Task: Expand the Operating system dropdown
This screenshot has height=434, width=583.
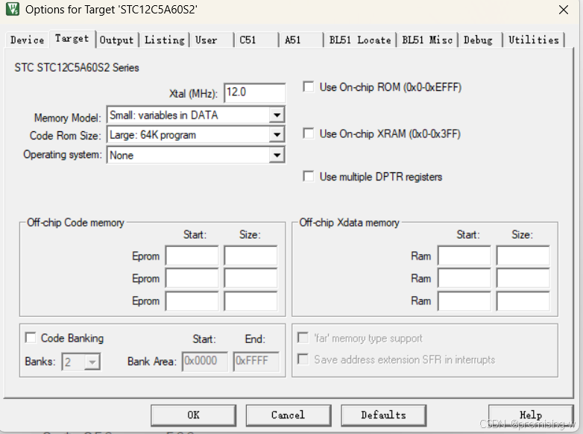Action: point(277,155)
